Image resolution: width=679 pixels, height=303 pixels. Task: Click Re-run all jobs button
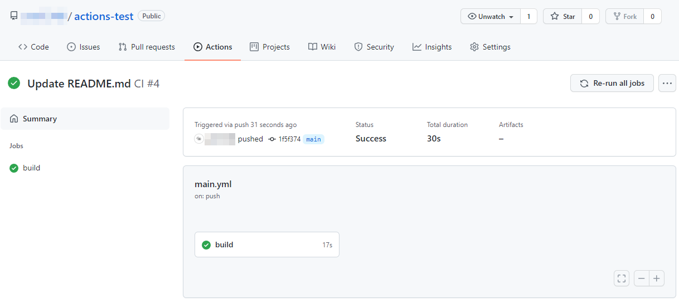click(612, 84)
